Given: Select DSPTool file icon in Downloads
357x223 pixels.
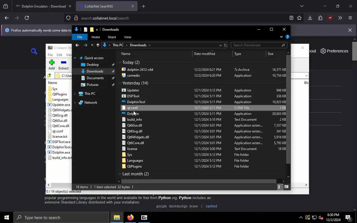Looking at the screenshot, I should point(124,96).
